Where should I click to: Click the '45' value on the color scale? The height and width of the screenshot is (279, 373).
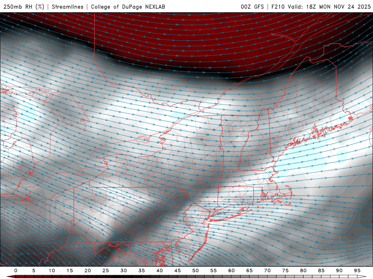pyautogui.click(x=178, y=271)
